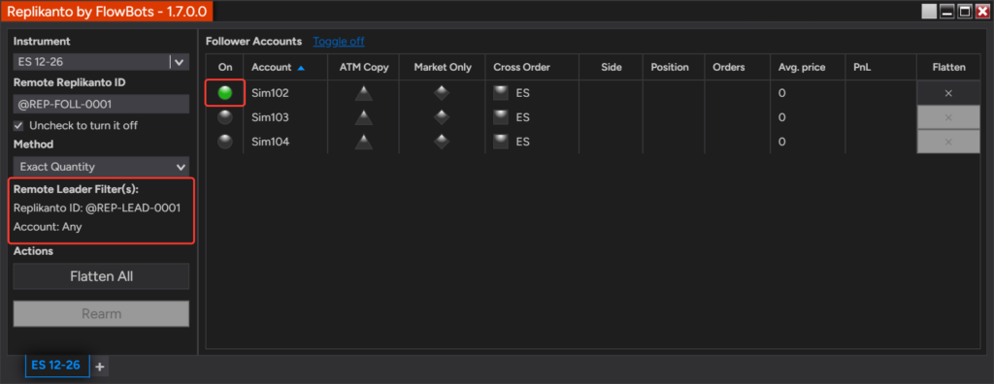Maximize the Replikanto window

[965, 12]
